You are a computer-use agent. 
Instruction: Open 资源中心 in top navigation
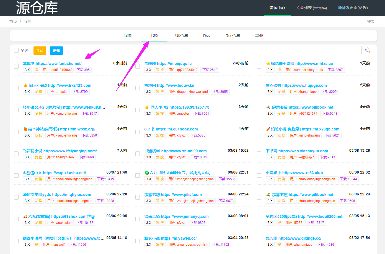pyautogui.click(x=277, y=8)
